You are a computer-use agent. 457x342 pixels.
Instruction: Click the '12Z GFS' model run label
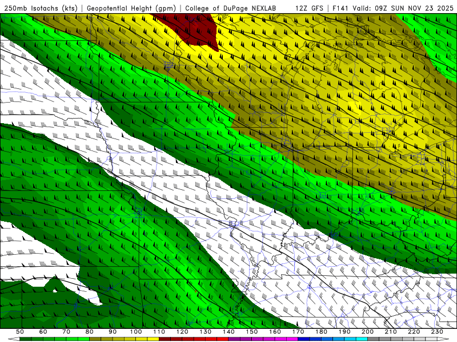coord(309,8)
